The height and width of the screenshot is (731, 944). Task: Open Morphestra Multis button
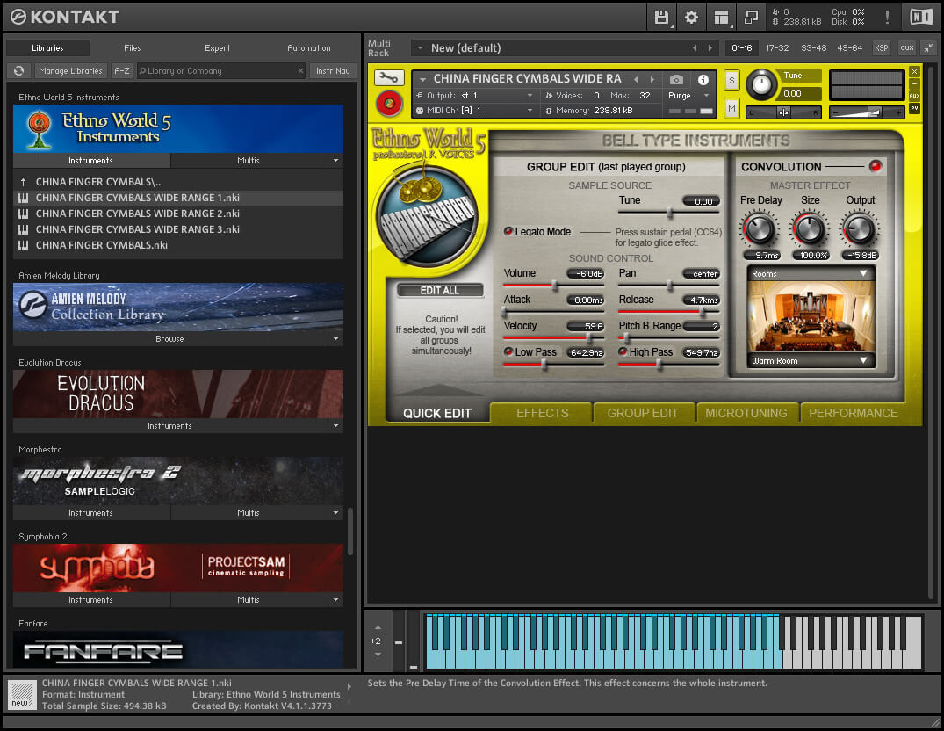coord(249,512)
